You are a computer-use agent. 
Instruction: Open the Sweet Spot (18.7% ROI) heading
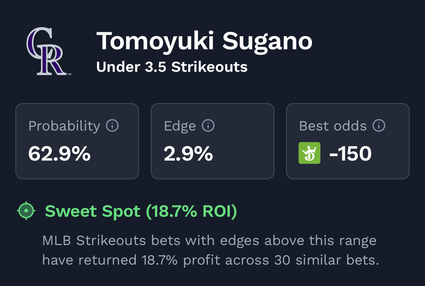141,211
